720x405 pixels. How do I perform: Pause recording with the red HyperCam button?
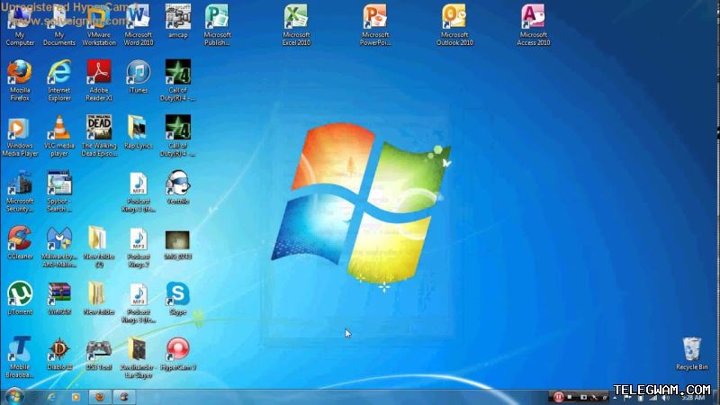[x=558, y=397]
